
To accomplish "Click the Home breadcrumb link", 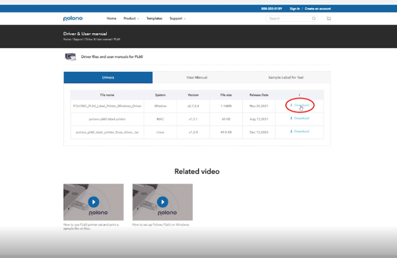I will 67,39.
